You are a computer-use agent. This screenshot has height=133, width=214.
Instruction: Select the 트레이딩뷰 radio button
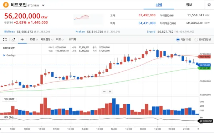(x=196, y=40)
